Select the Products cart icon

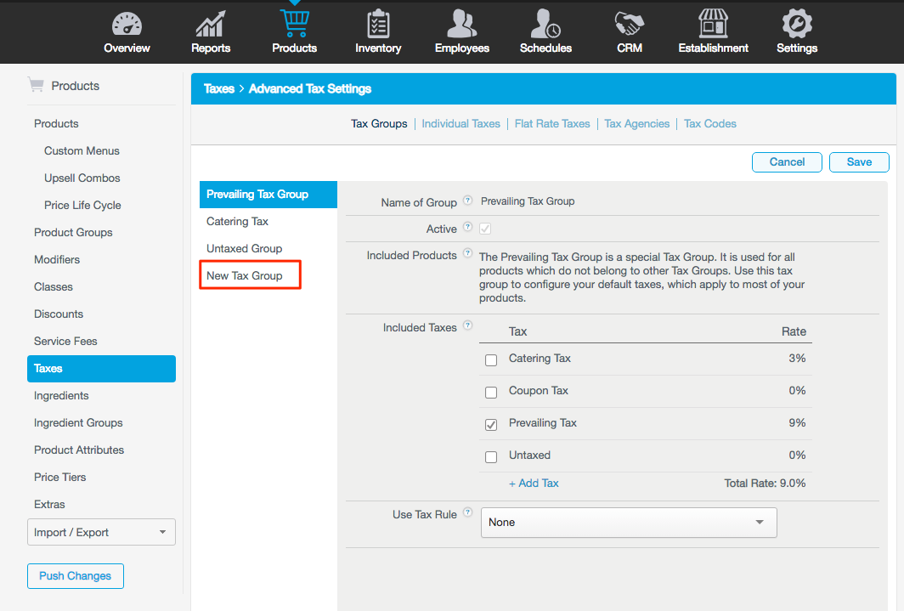tap(294, 23)
